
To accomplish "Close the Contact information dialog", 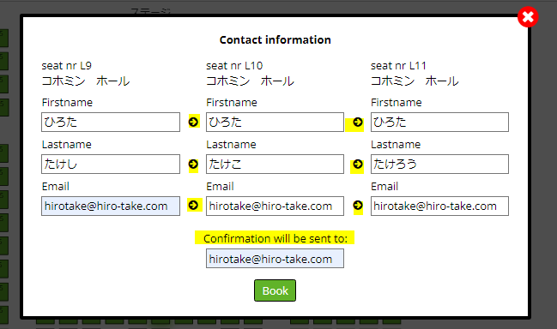I will [x=528, y=16].
